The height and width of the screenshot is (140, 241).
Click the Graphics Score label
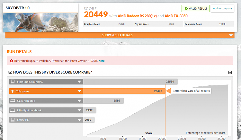coord(92,24)
